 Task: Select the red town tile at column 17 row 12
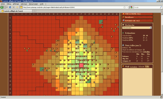coord(81,65)
